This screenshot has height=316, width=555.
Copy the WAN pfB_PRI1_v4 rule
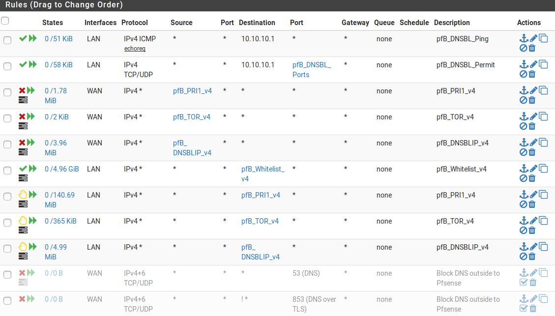click(x=543, y=90)
